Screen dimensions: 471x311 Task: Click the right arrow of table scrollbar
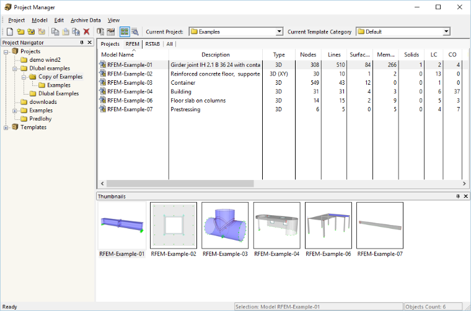tap(465, 184)
